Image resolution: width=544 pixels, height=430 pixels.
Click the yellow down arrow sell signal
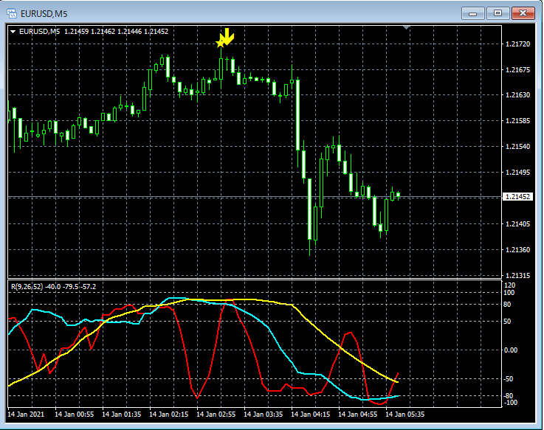[x=228, y=36]
